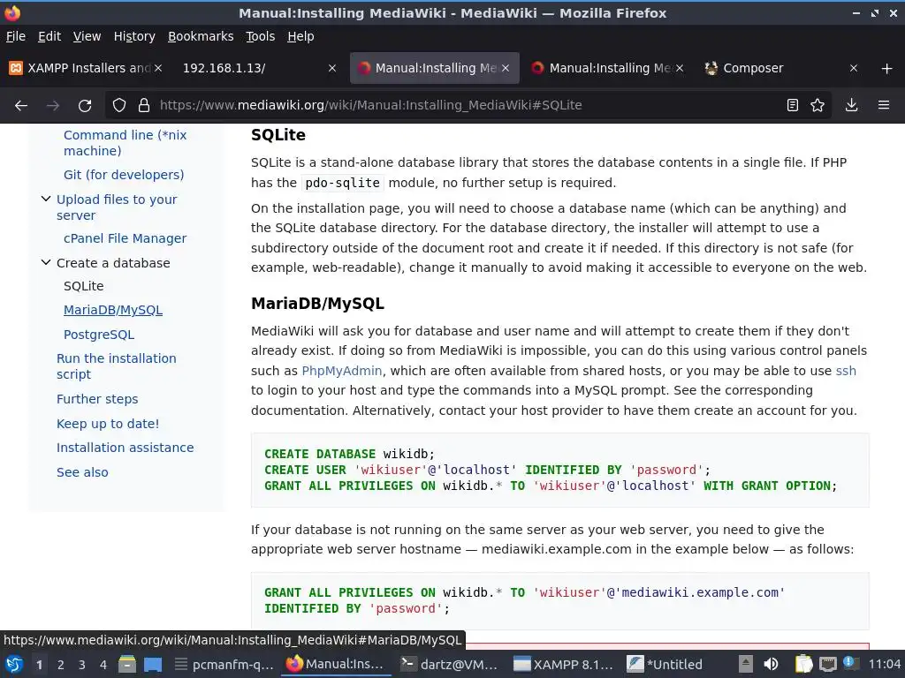The height and width of the screenshot is (678, 905).
Task: Go to Keep up to date! section
Action: (x=108, y=424)
